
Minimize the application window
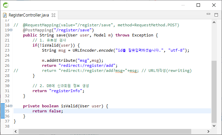click(x=183, y=5)
